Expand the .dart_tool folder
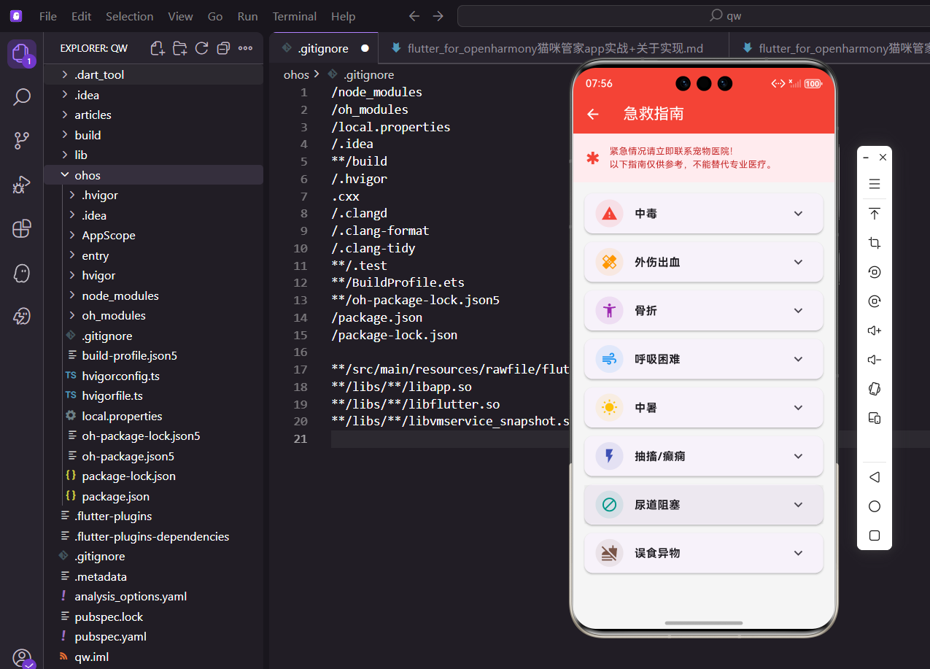This screenshot has width=930, height=669. click(x=153, y=74)
